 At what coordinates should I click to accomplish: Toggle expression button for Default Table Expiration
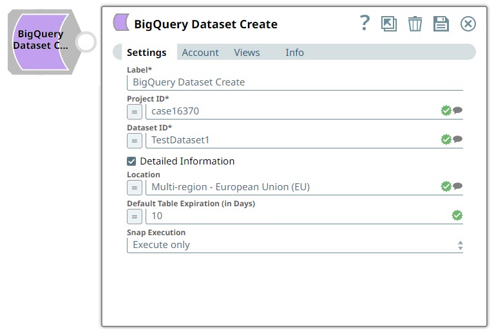coord(135,217)
